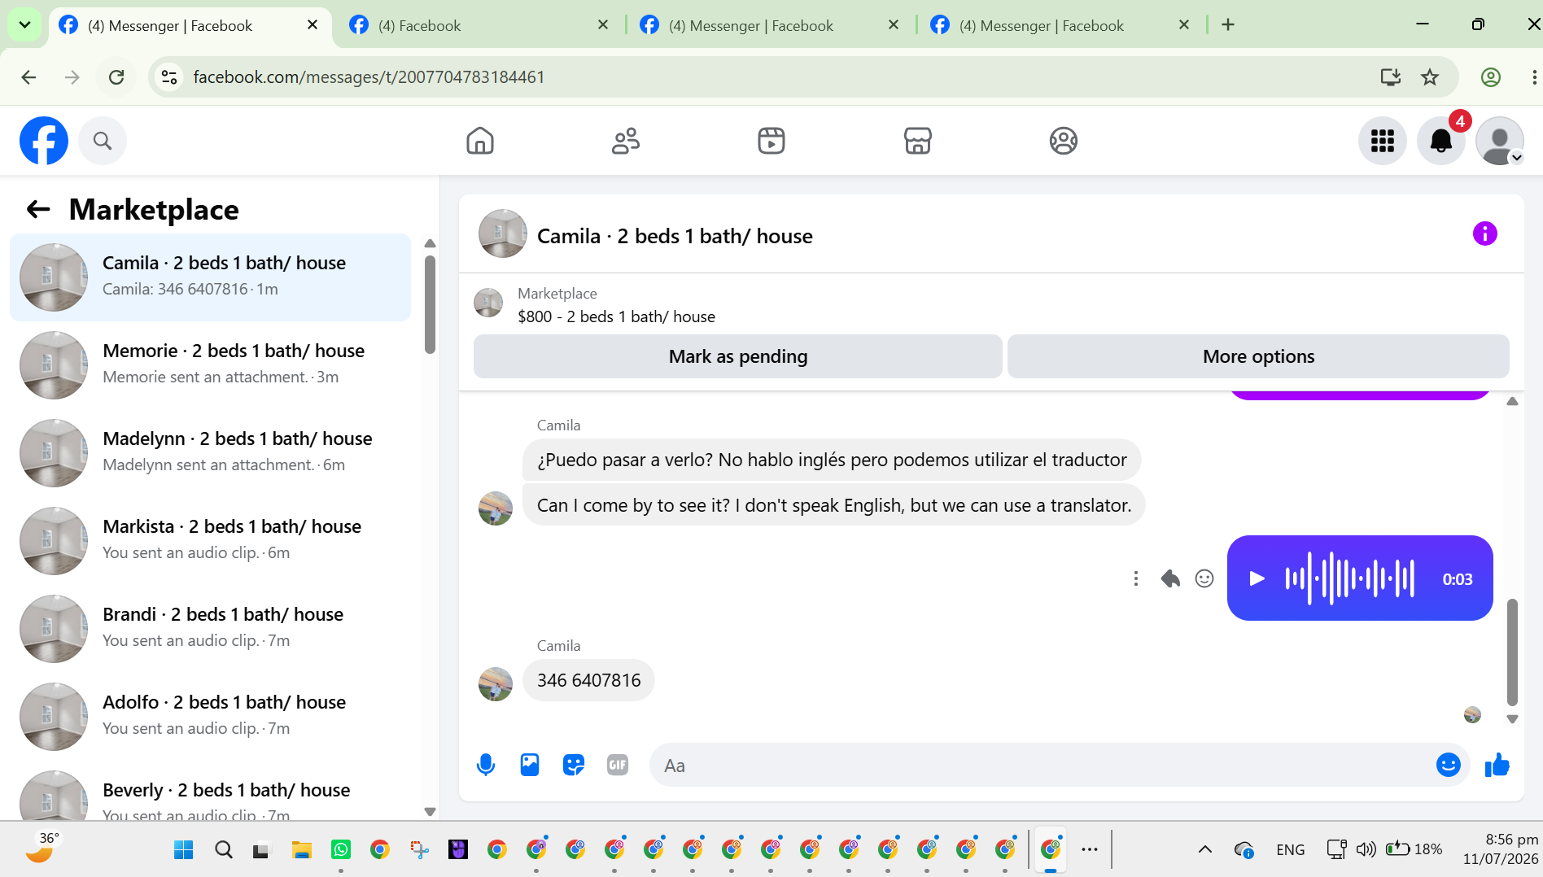Bookmark this page with the star
This screenshot has height=877, width=1543.
1430,77
